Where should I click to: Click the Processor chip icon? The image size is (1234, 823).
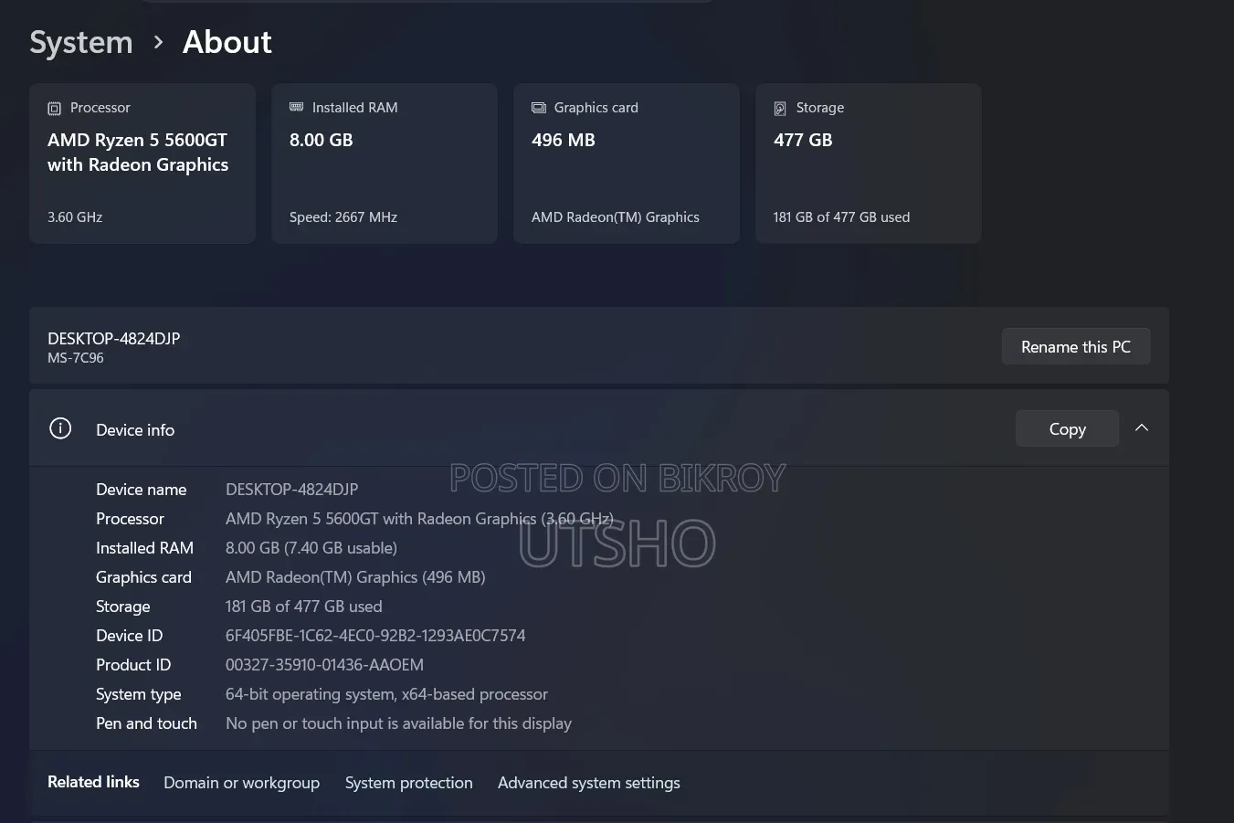click(54, 109)
